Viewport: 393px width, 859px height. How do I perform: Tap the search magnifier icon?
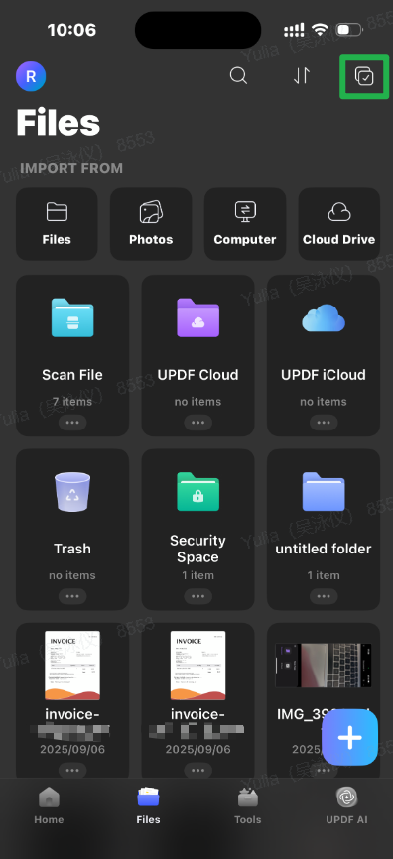[x=238, y=75]
